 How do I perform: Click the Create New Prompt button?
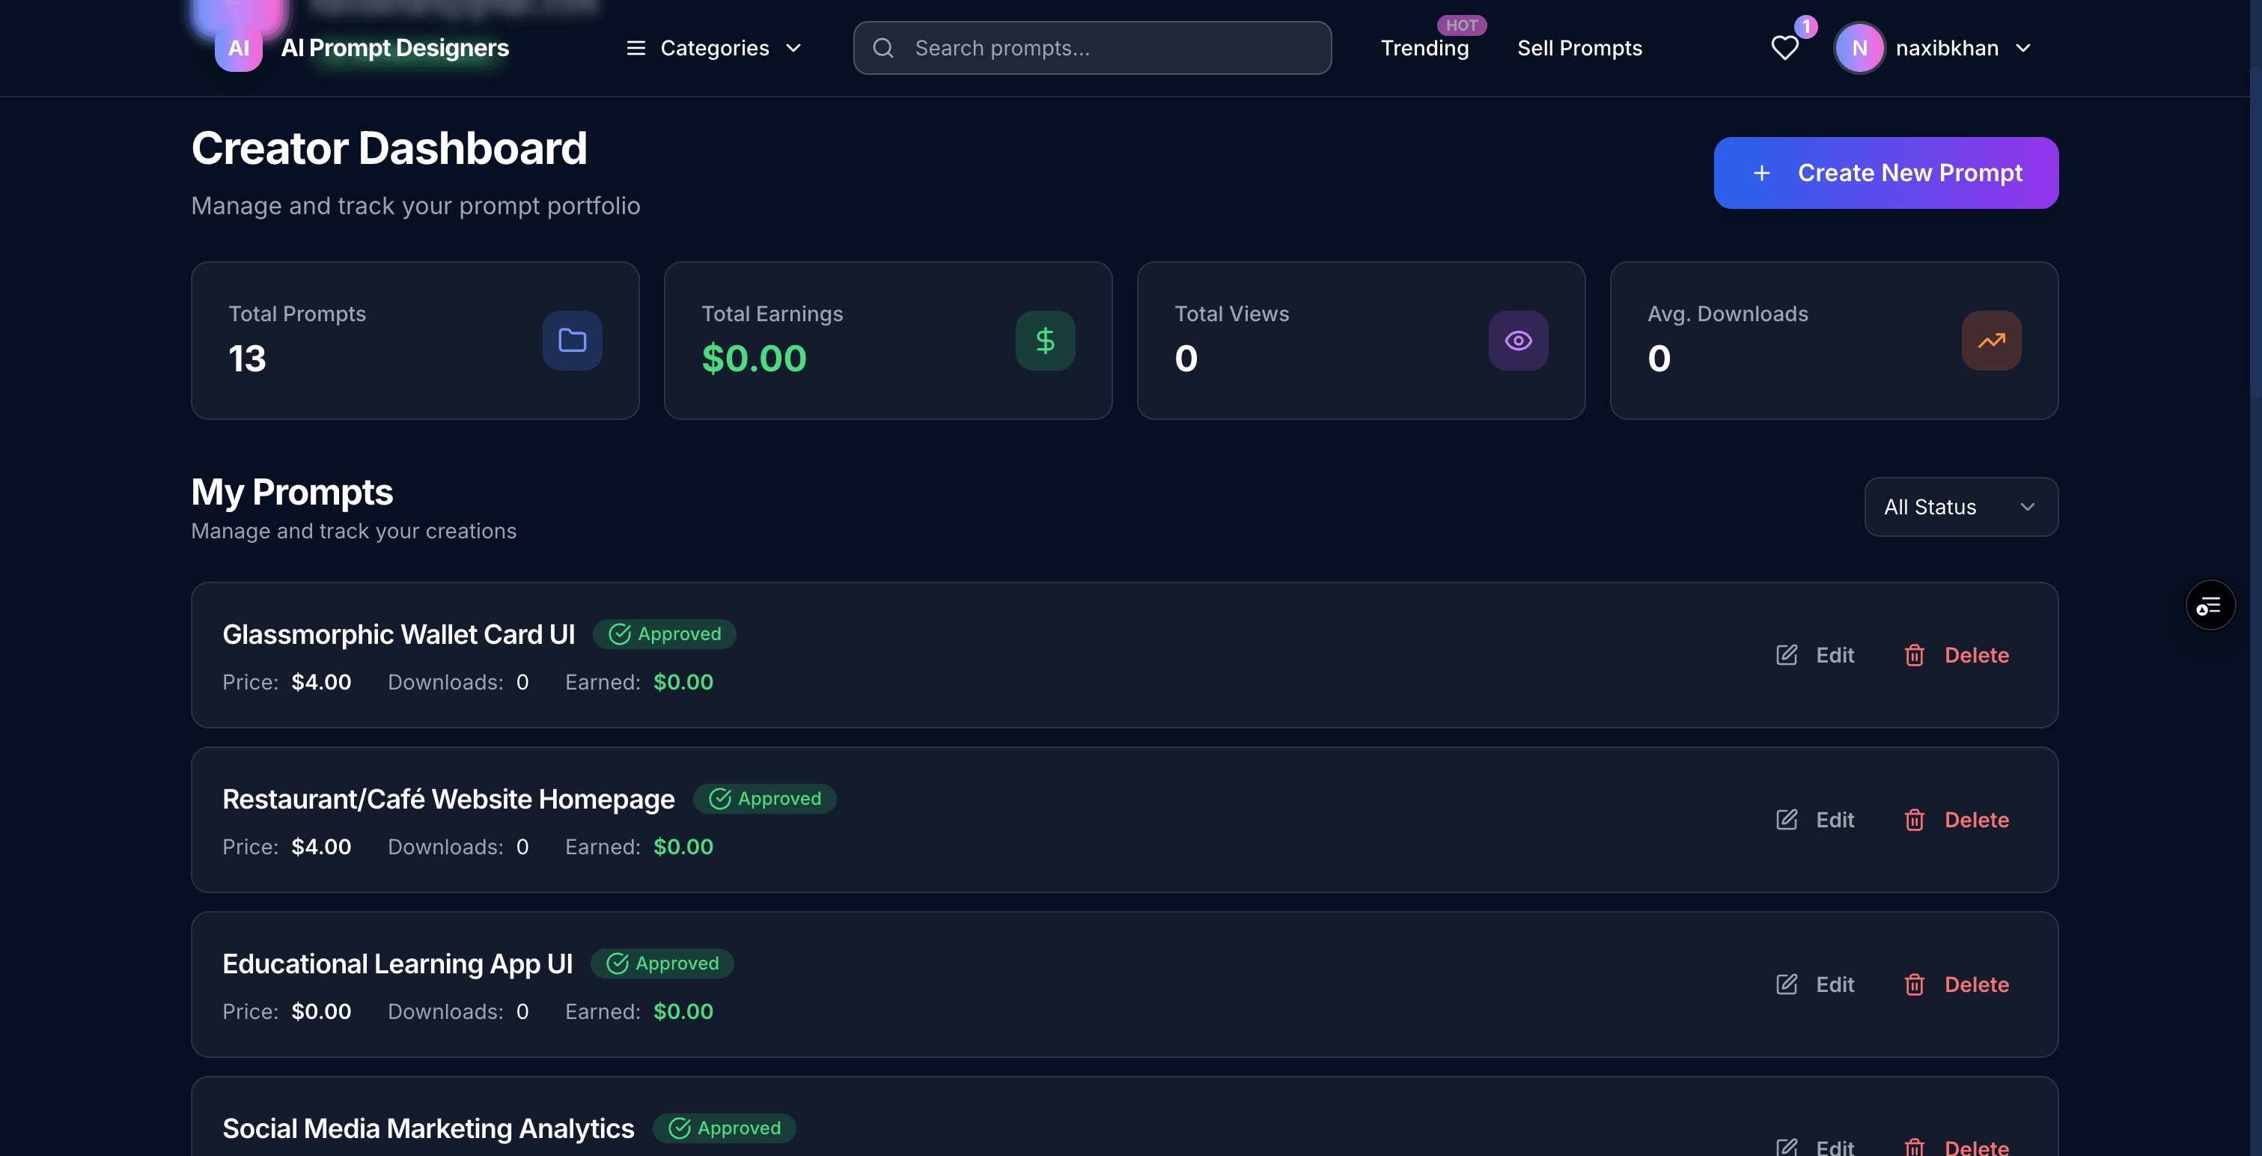point(1885,173)
